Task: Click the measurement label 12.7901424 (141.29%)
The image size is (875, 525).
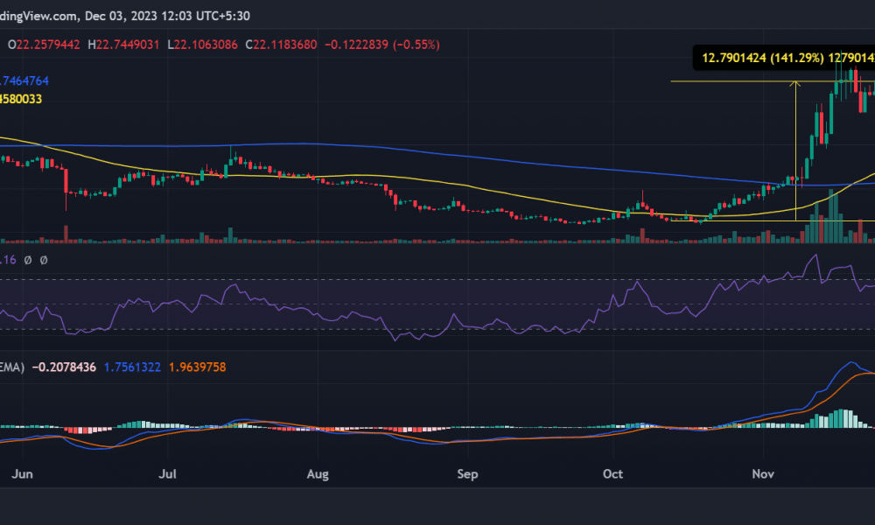Action: [762, 58]
